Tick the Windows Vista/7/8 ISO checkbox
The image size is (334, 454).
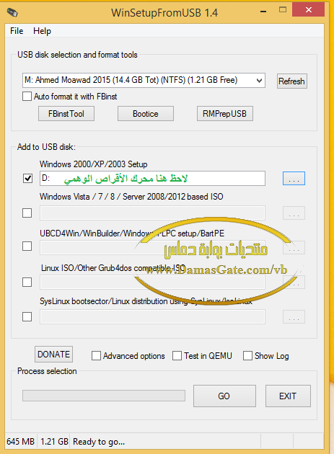click(27, 213)
